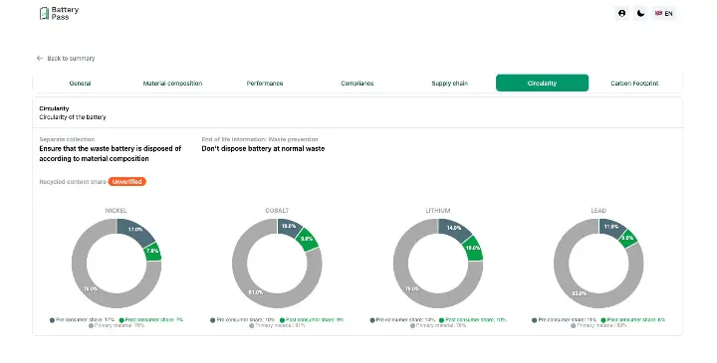Click Lead pre consumer share legend marker
This screenshot has width=717, height=363.
tap(535, 320)
